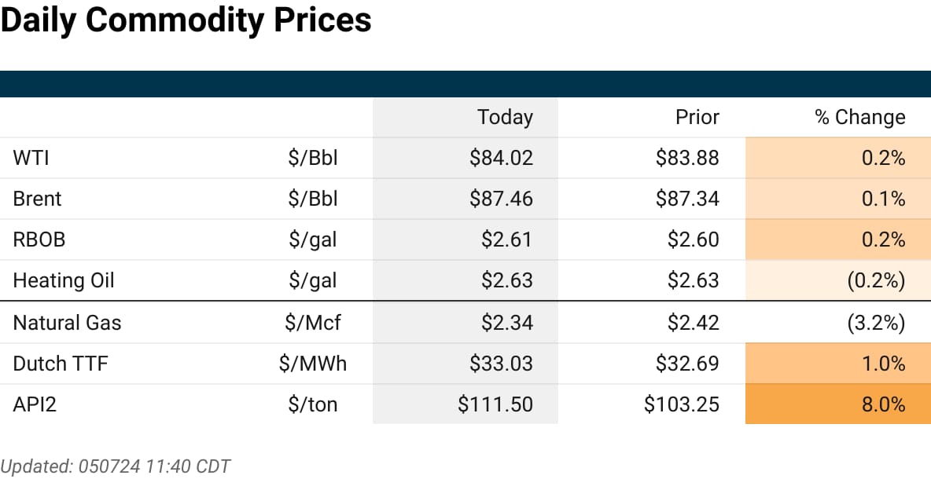The width and height of the screenshot is (931, 479).
Task: Click the dark blue table header bar
Action: pos(465,84)
